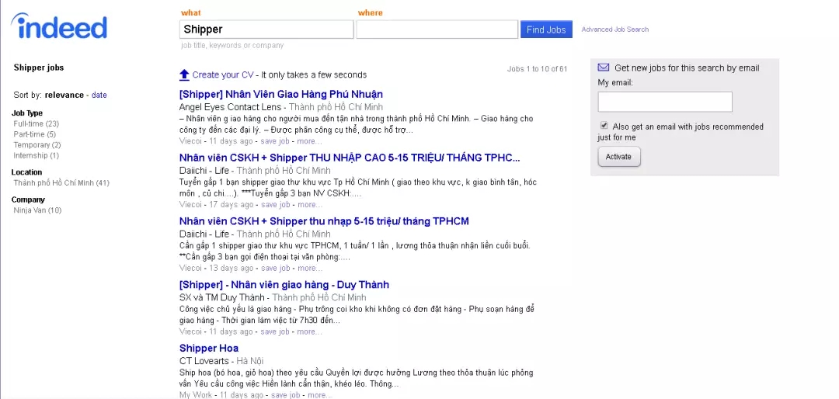Filter by Full-time job type
The width and height of the screenshot is (839, 399).
click(29, 123)
